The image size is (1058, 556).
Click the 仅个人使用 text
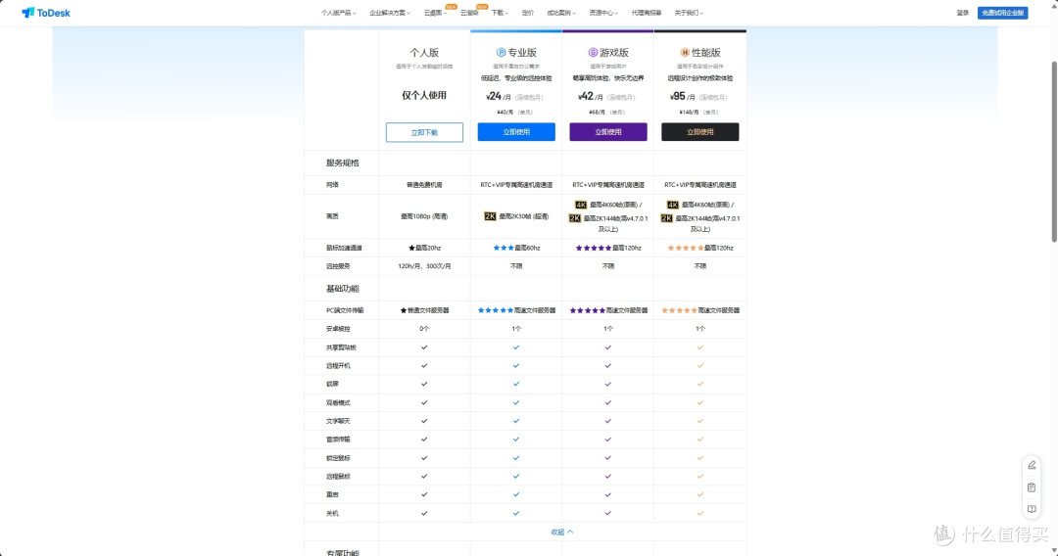click(x=424, y=96)
